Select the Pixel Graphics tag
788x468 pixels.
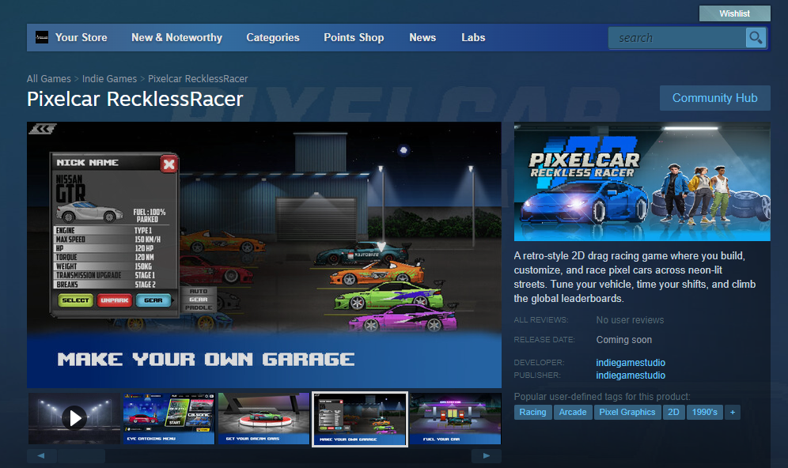pyautogui.click(x=627, y=412)
